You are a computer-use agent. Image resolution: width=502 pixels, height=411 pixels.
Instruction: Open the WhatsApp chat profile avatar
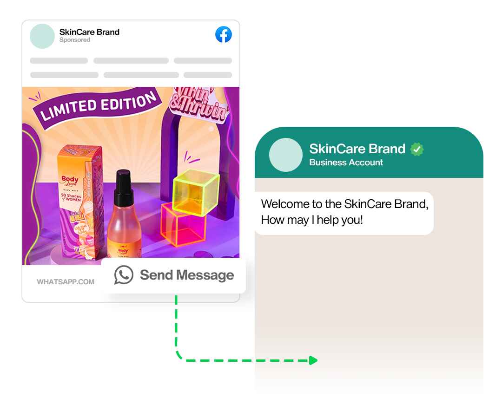coord(285,155)
